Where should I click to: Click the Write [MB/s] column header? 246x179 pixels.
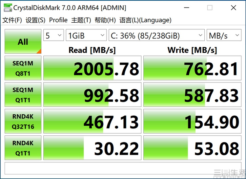[x=192, y=50]
